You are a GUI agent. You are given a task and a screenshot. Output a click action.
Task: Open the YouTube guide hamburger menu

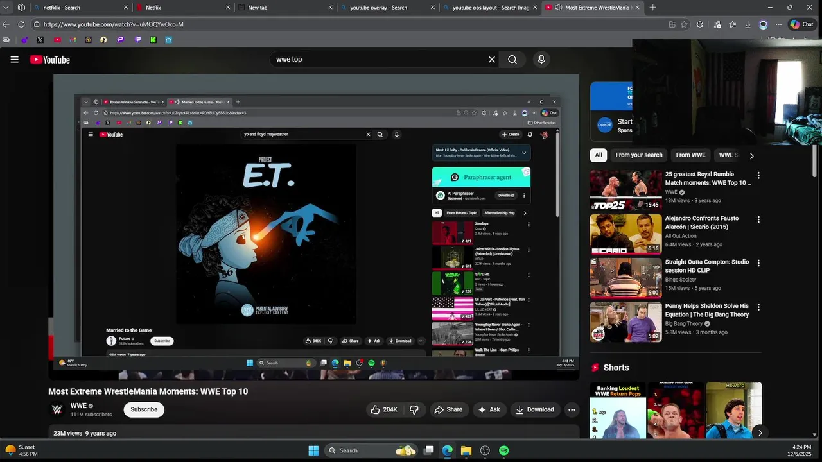click(x=14, y=60)
